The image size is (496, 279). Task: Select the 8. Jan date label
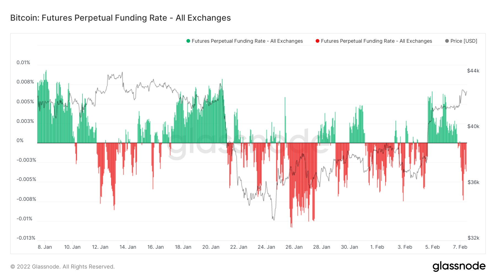45,247
